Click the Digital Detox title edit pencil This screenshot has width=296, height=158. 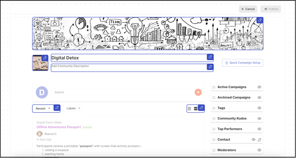click(210, 57)
